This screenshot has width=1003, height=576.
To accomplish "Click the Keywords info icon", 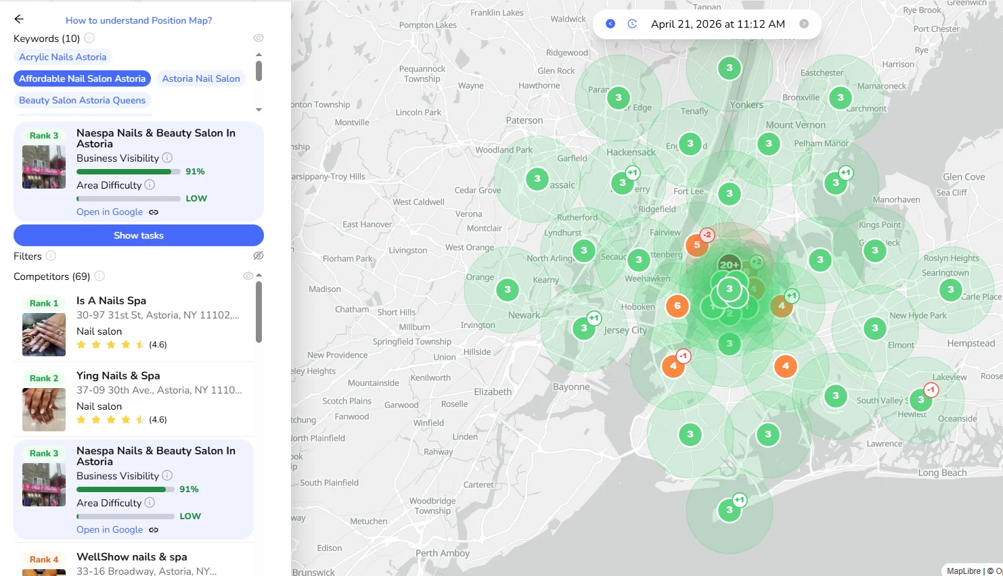I will pos(89,39).
